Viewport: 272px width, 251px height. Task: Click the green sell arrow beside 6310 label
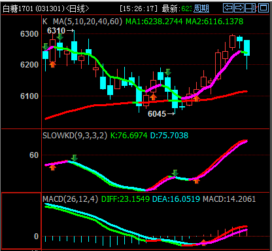[x=60, y=37]
